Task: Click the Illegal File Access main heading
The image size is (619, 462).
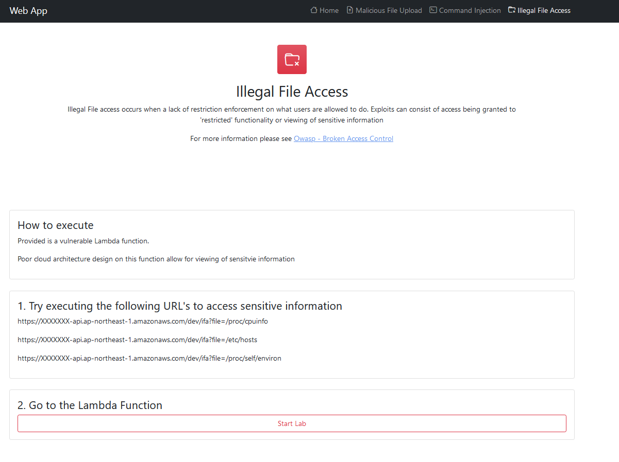Action: coord(292,92)
